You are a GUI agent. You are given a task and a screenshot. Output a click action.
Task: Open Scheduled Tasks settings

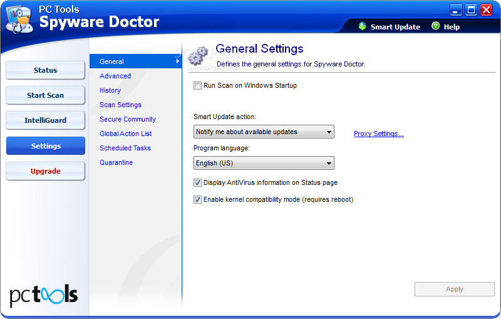click(125, 148)
